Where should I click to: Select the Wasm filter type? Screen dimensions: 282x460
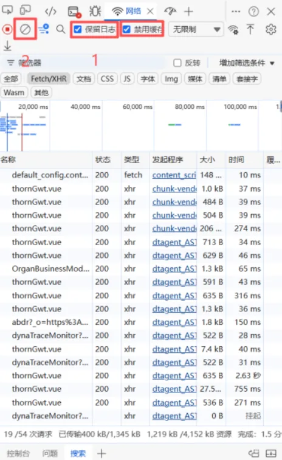pos(14,92)
